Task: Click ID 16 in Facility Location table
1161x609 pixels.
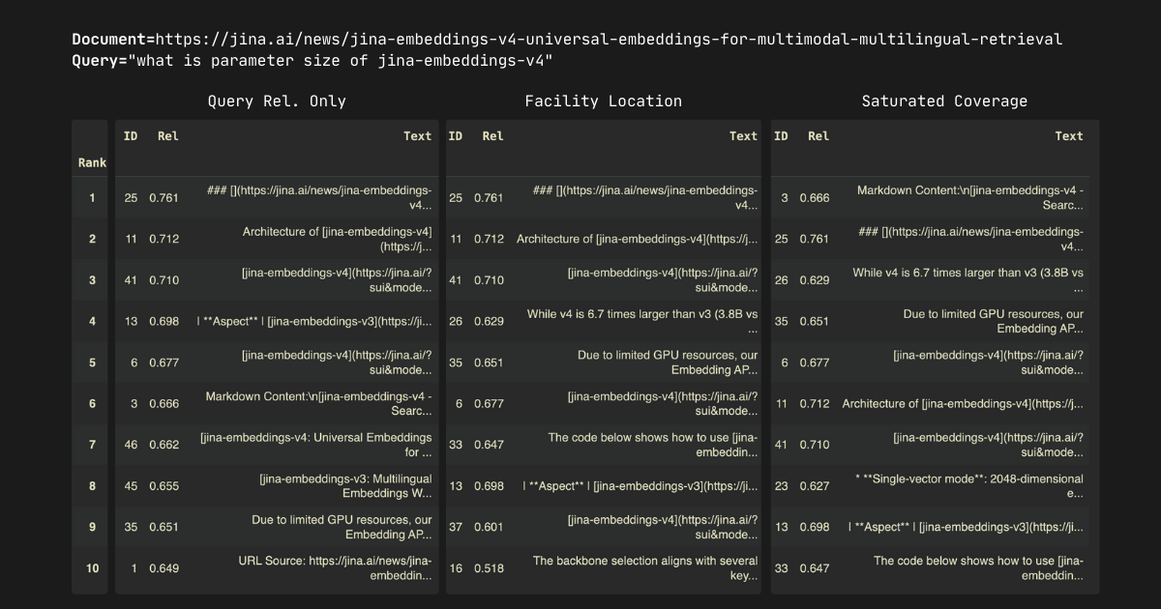Action: click(456, 568)
